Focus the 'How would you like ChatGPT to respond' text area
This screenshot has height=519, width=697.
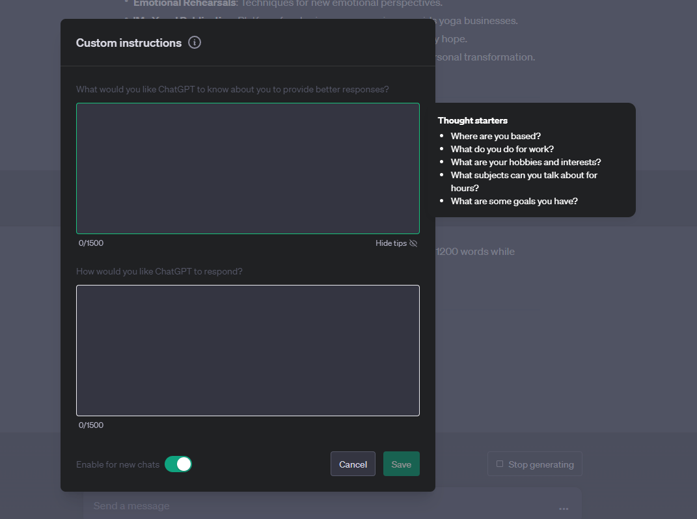247,351
